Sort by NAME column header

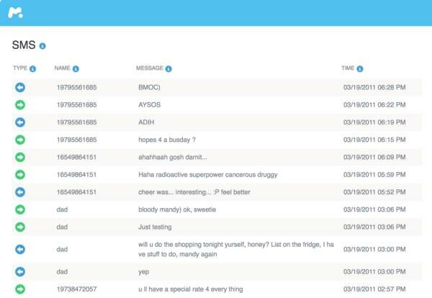click(x=62, y=68)
